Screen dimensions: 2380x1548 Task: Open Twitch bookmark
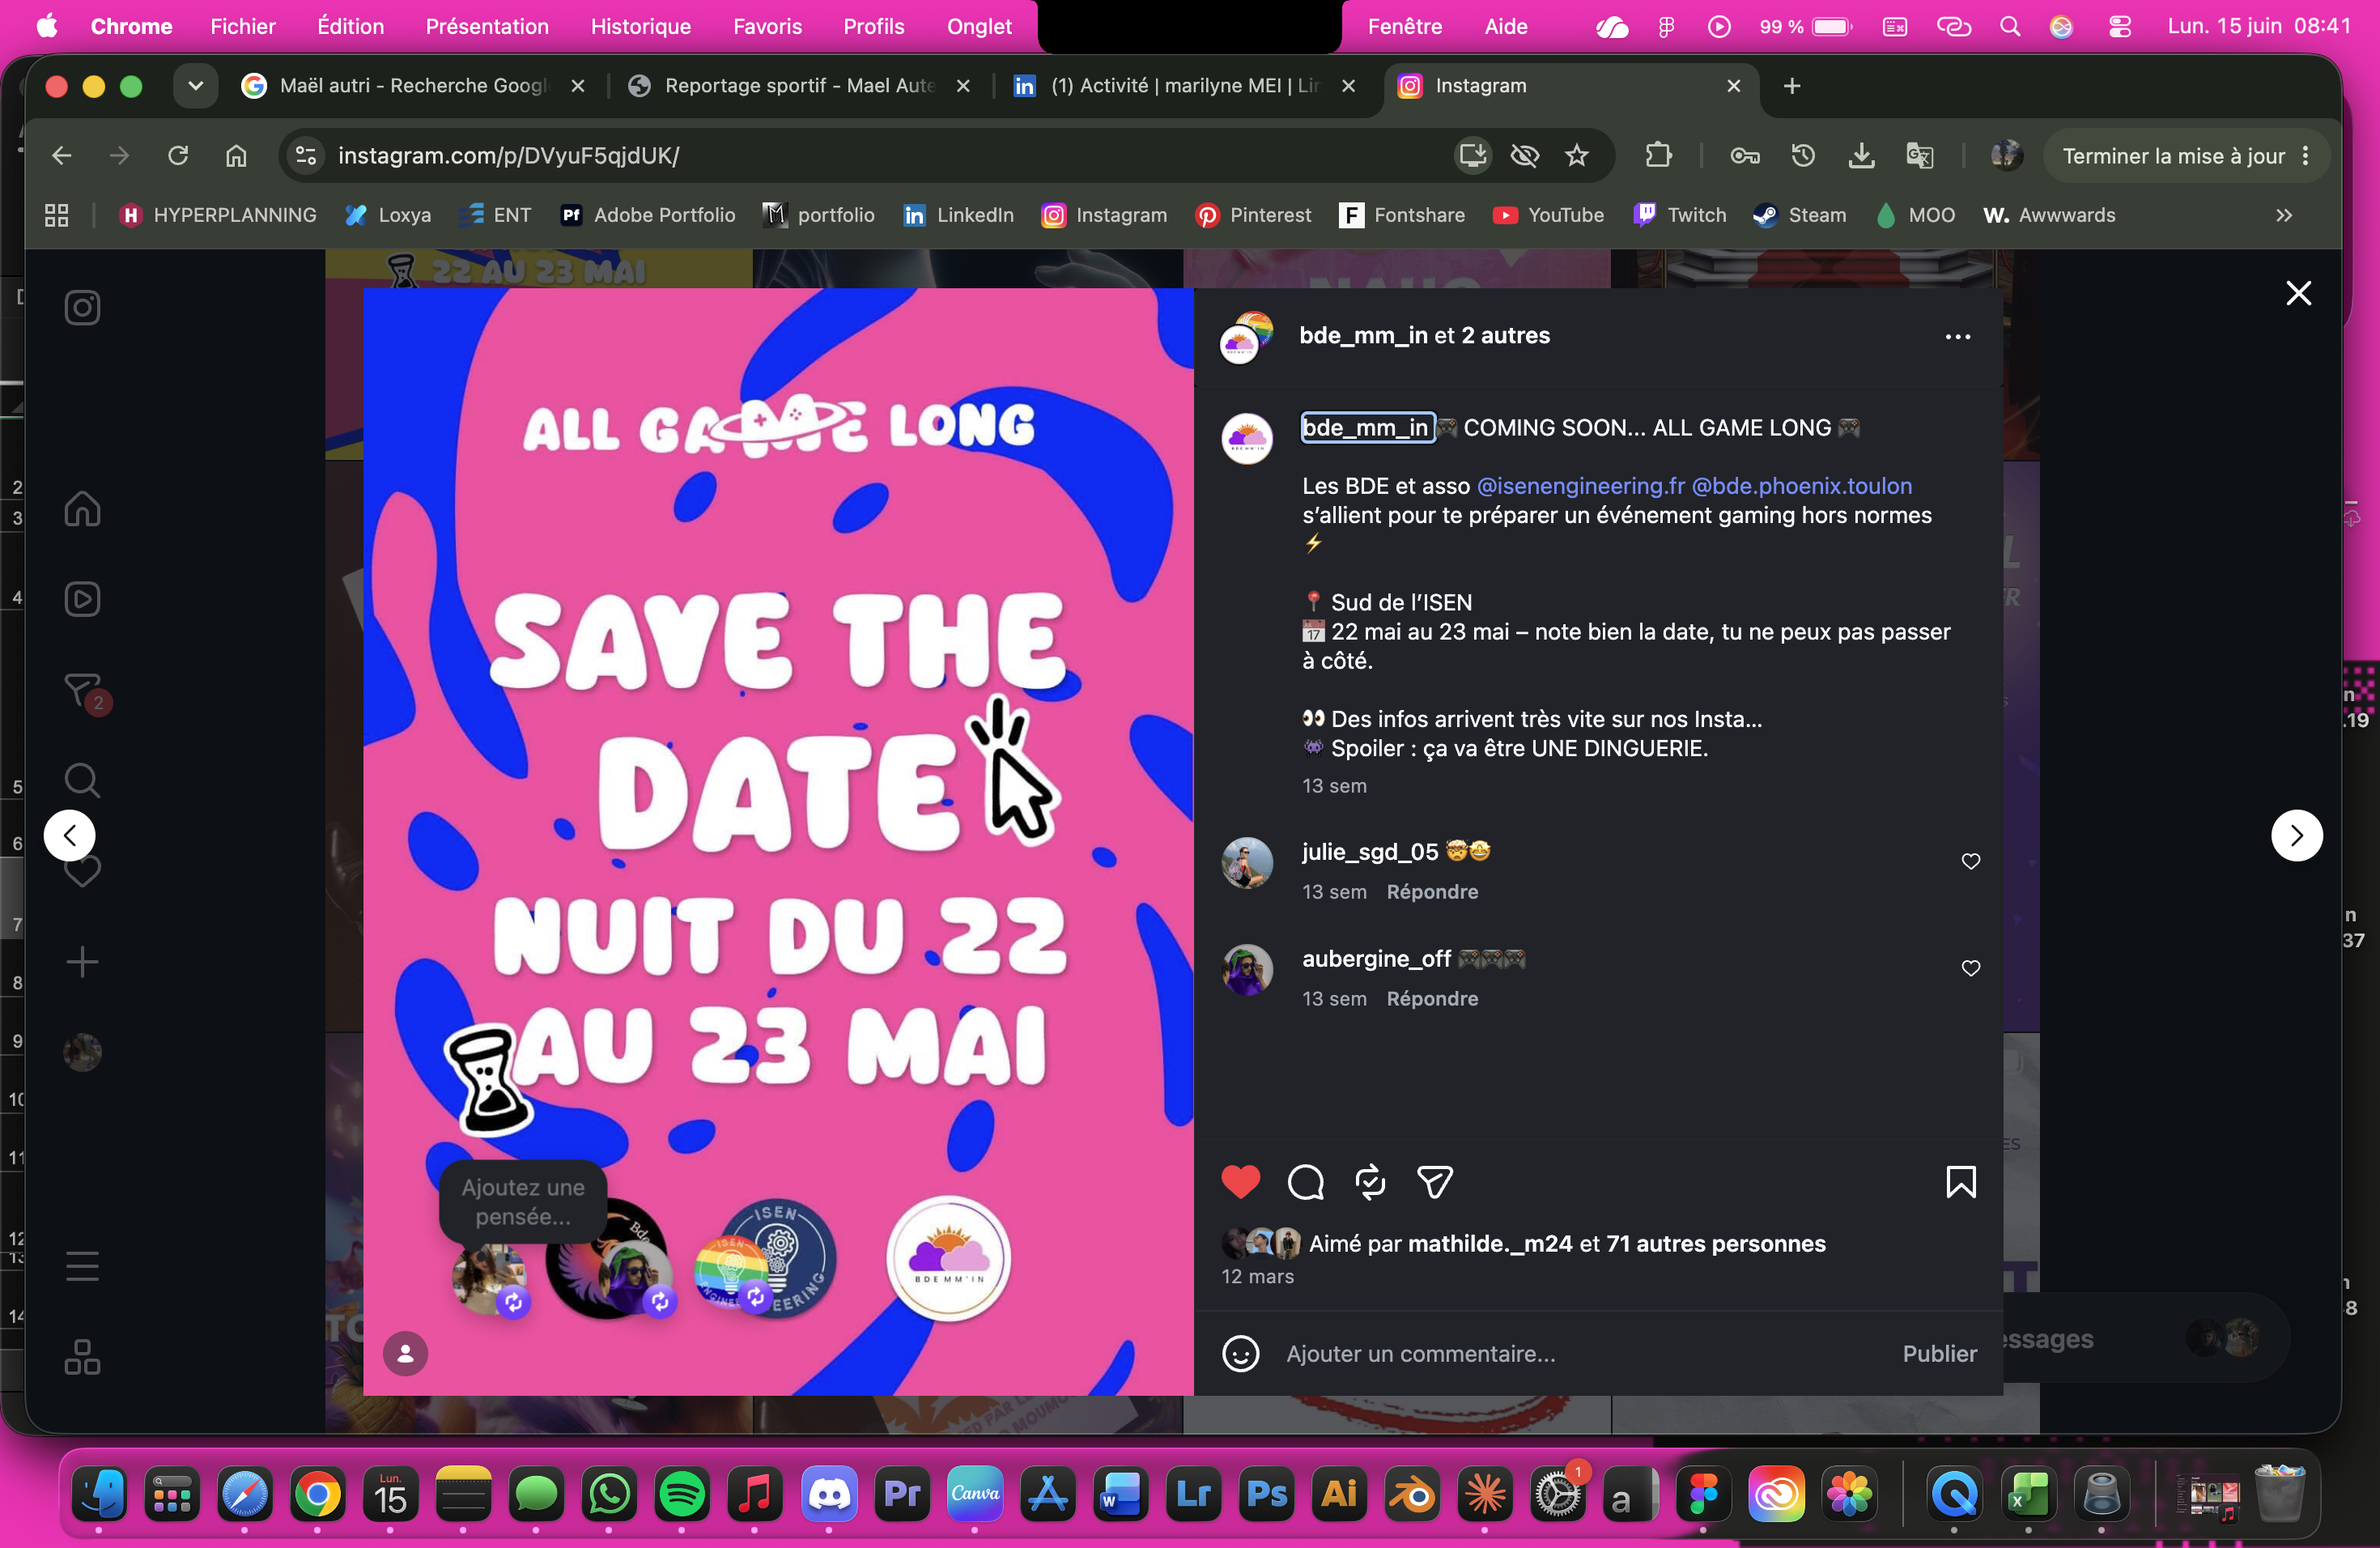1679,215
